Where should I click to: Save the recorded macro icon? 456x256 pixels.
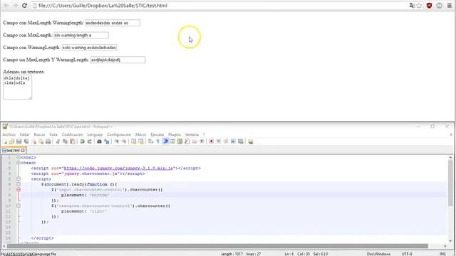tap(241, 142)
